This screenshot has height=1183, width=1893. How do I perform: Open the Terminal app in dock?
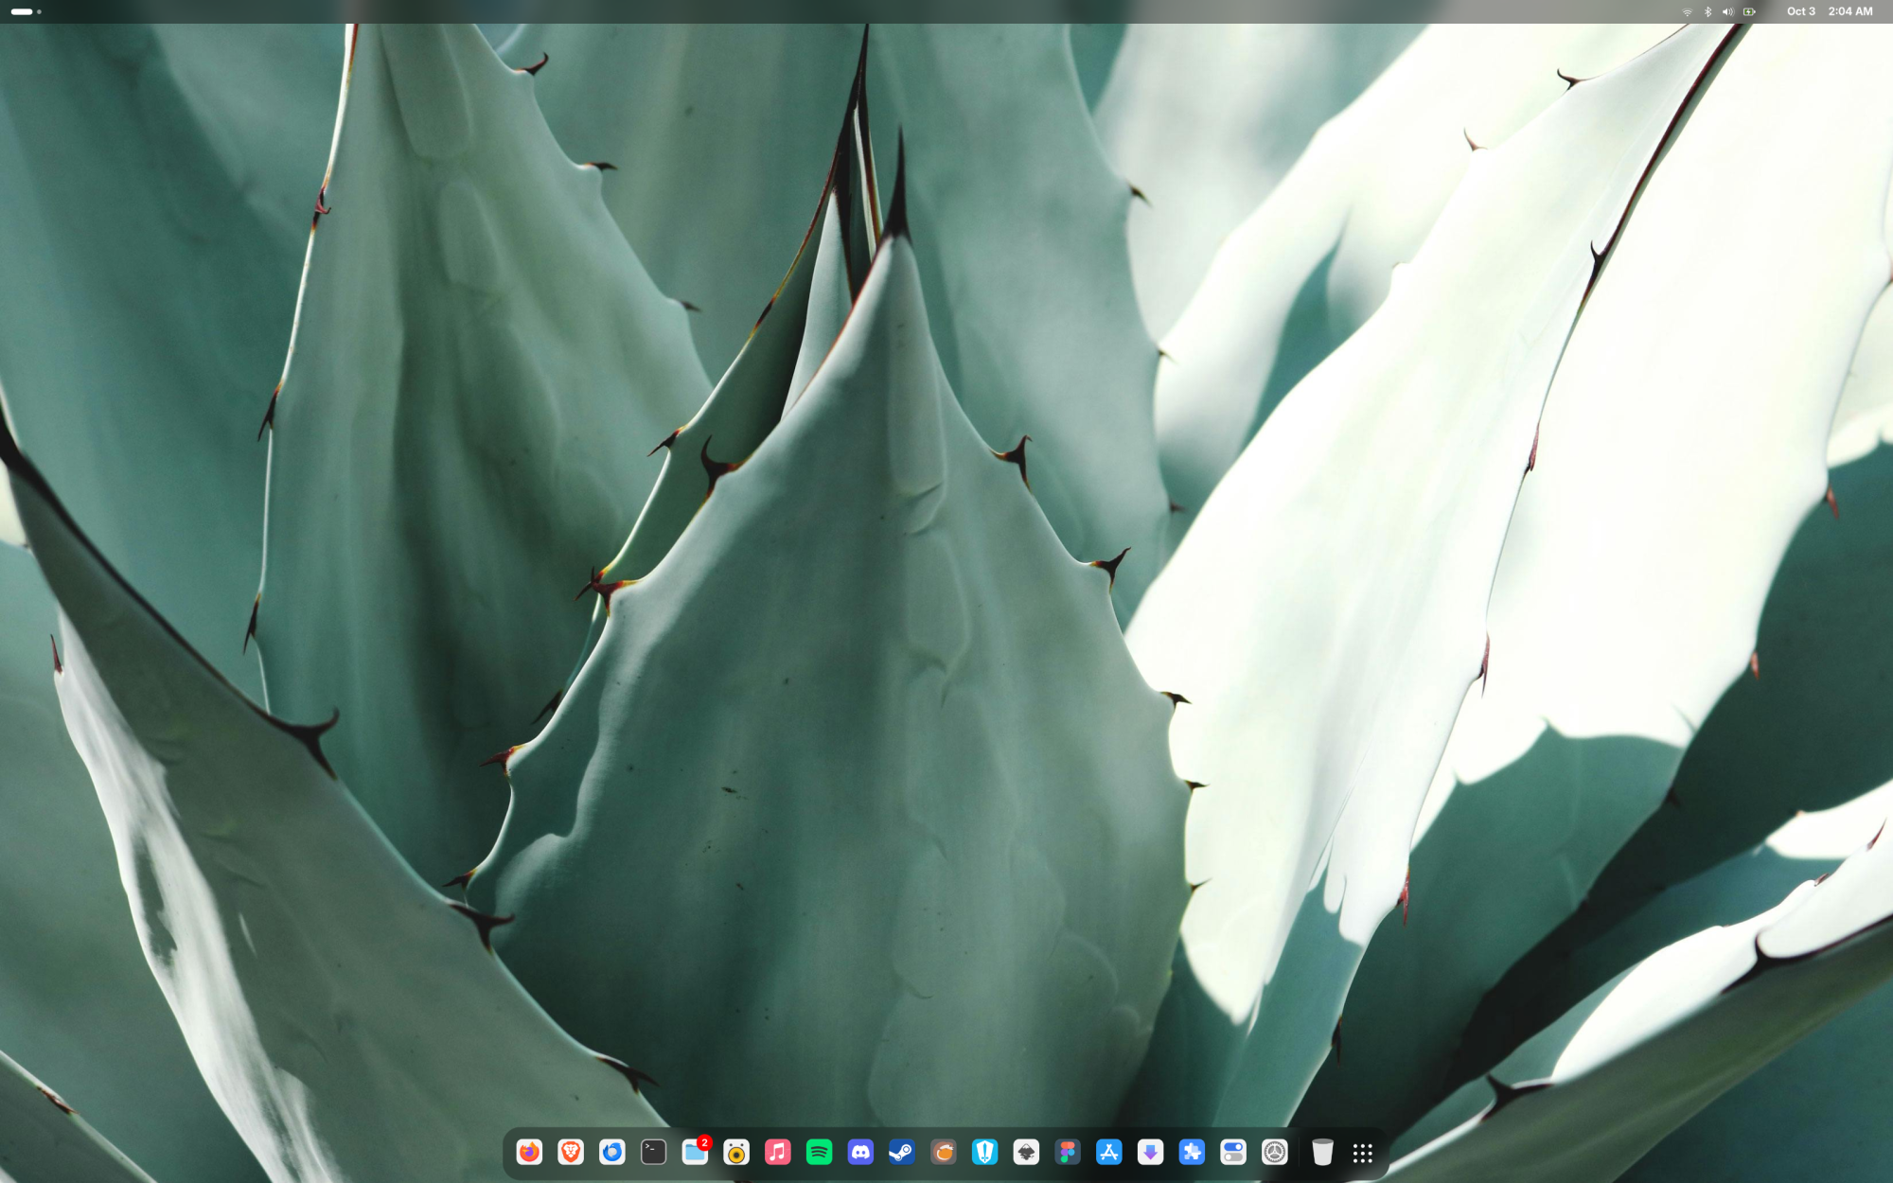(x=653, y=1152)
